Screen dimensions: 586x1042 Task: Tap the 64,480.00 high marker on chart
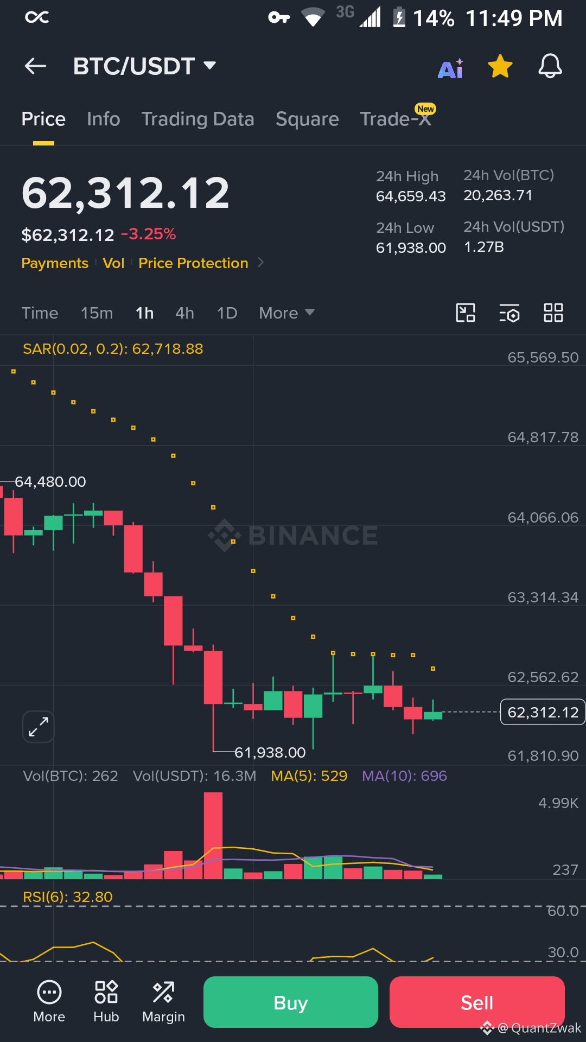pyautogui.click(x=50, y=482)
